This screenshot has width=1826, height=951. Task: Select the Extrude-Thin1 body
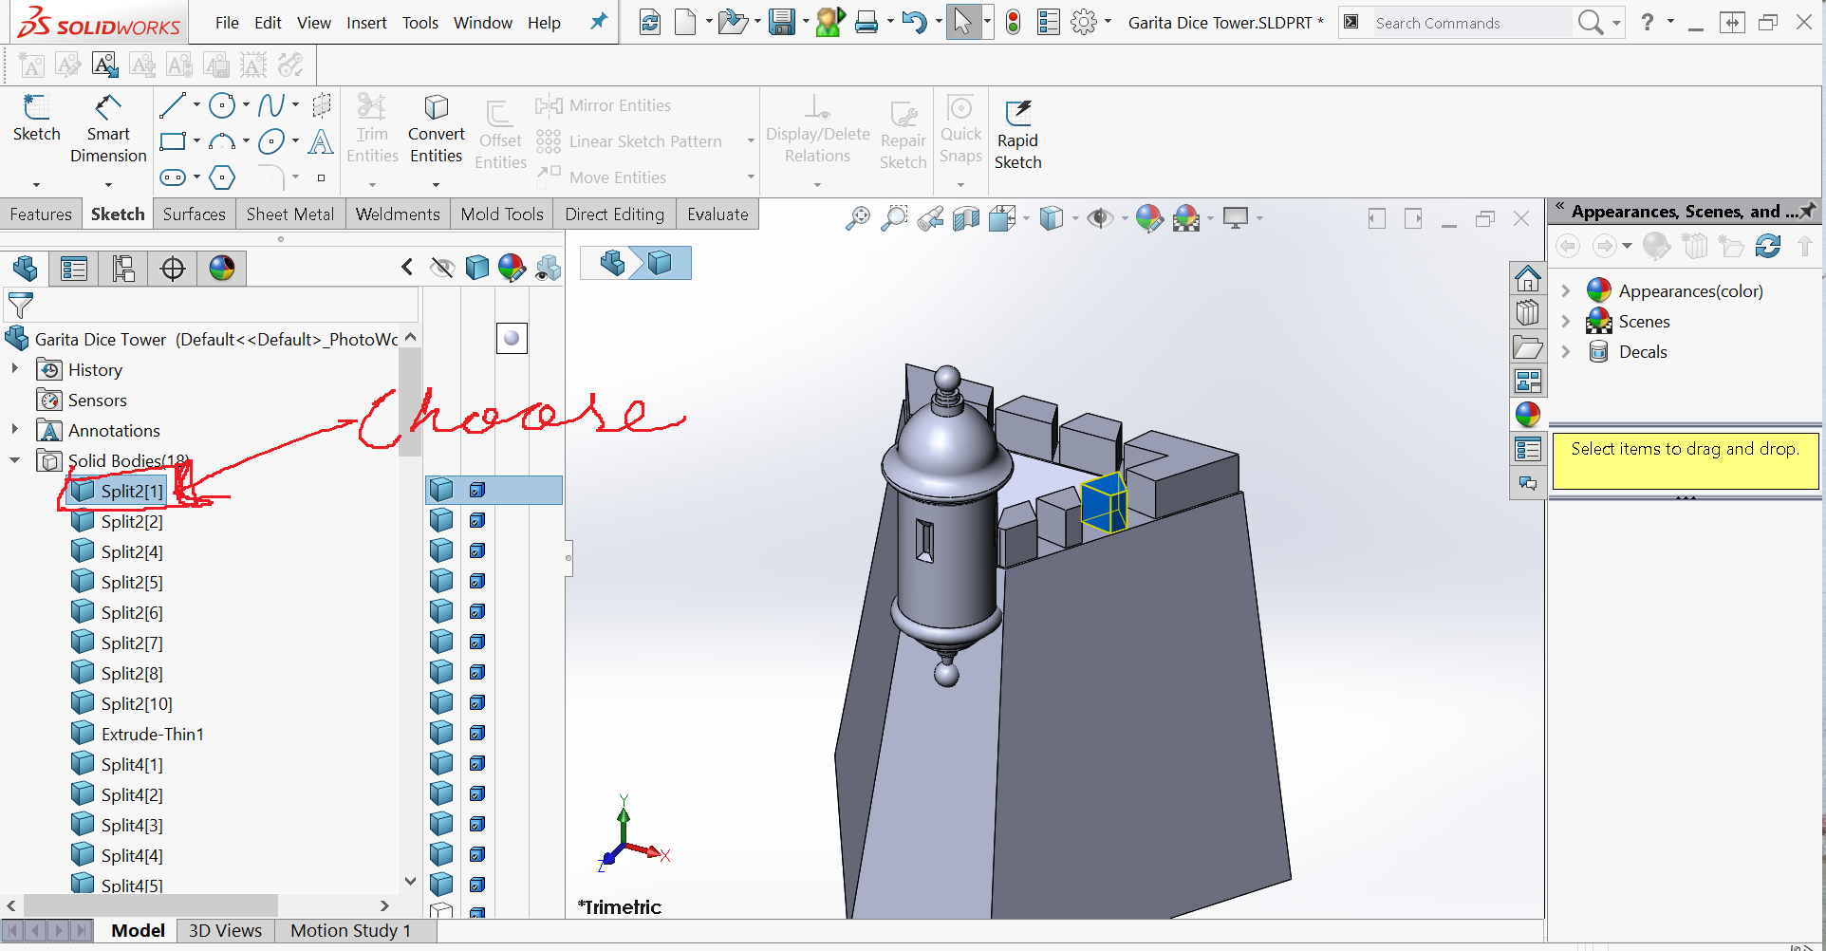click(152, 734)
